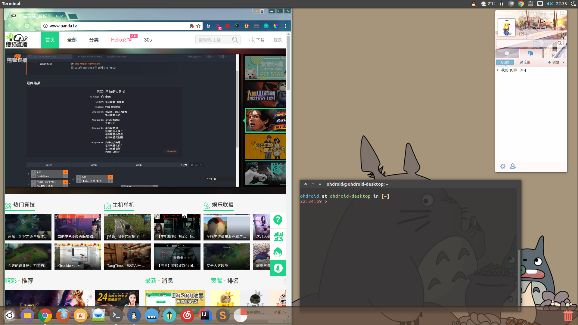
Task: Open the blocked plugin icon in address bar
Action: (x=192, y=26)
